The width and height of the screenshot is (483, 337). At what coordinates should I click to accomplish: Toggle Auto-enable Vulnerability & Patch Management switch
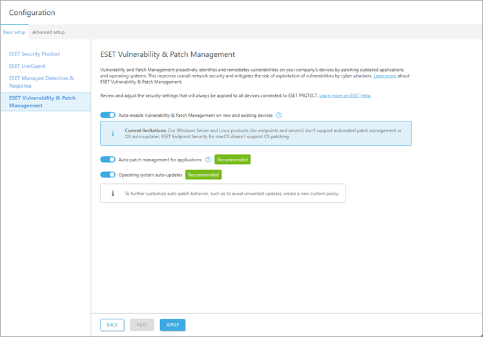click(x=108, y=115)
